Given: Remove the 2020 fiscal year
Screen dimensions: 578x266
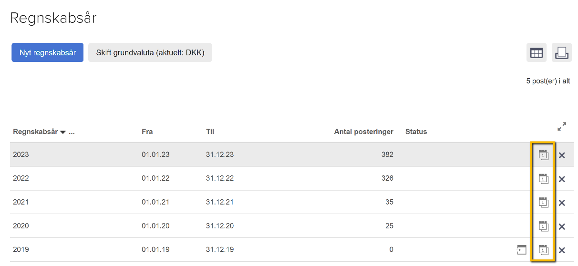Looking at the screenshot, I should pyautogui.click(x=562, y=226).
